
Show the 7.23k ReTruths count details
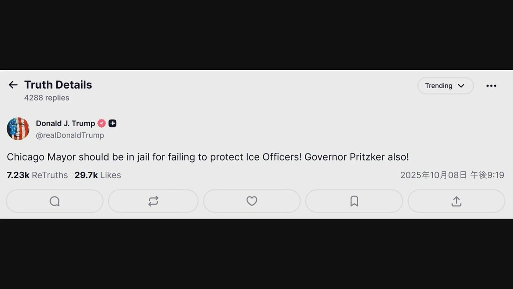click(37, 175)
